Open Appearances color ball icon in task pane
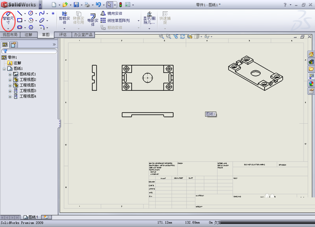The width and height of the screenshot is (315, 227). [x=311, y=84]
